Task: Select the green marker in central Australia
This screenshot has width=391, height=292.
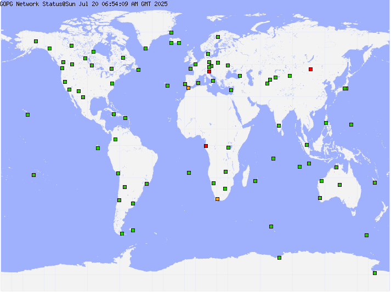Action: pyautogui.click(x=339, y=185)
